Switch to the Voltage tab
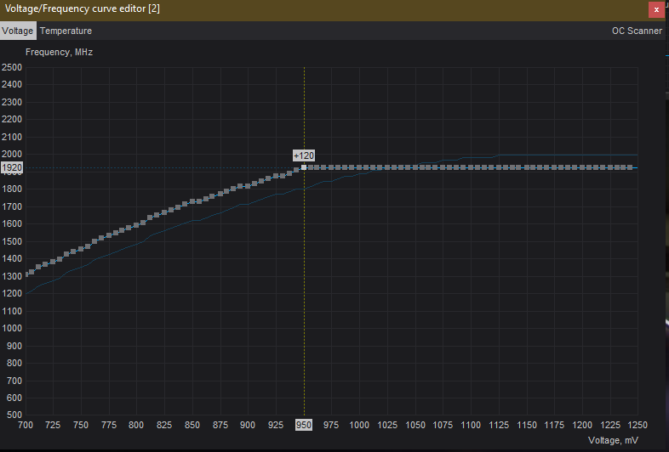Screen dimensions: 669x452 pyautogui.click(x=18, y=31)
